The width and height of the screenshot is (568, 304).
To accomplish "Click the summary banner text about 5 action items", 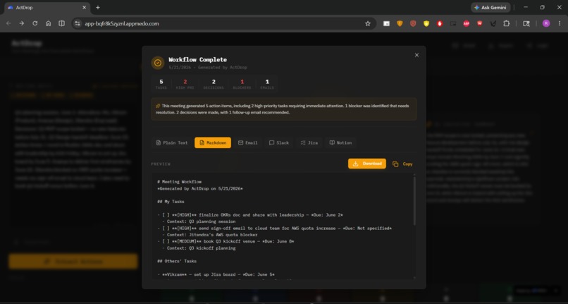I will 283,109.
